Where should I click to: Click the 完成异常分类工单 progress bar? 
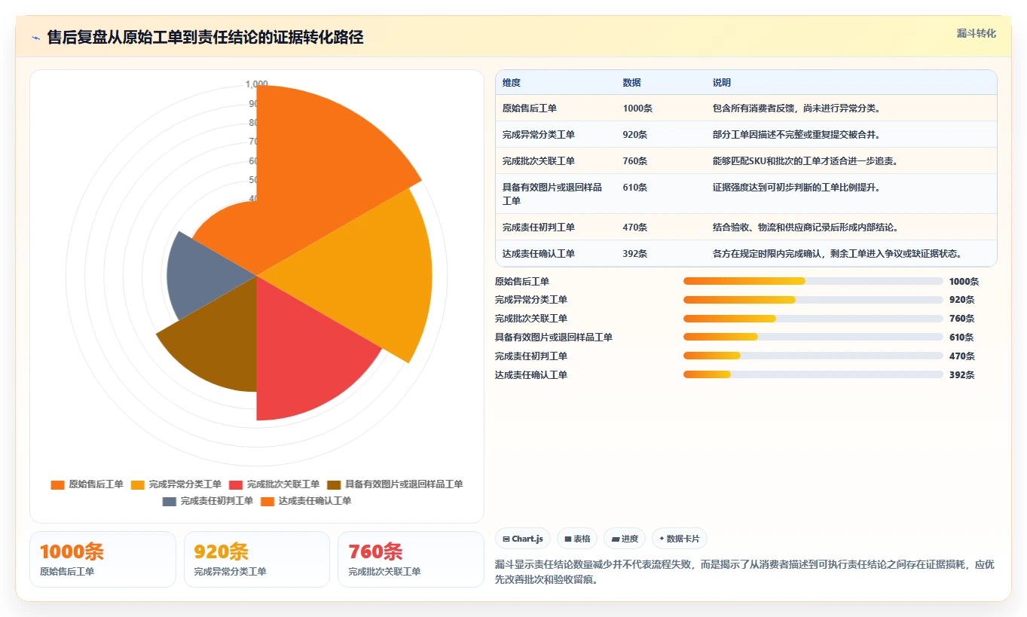[813, 300]
